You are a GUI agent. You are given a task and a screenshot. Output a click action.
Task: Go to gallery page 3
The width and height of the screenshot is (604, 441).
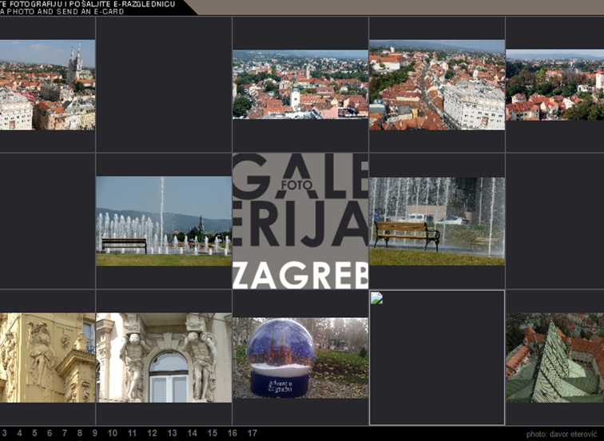[x=5, y=433]
